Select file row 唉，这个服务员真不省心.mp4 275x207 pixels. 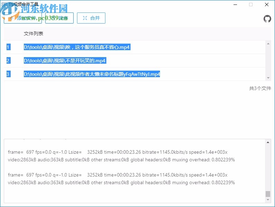click(134, 47)
